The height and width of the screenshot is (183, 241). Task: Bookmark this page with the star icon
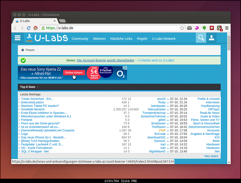click(182, 28)
